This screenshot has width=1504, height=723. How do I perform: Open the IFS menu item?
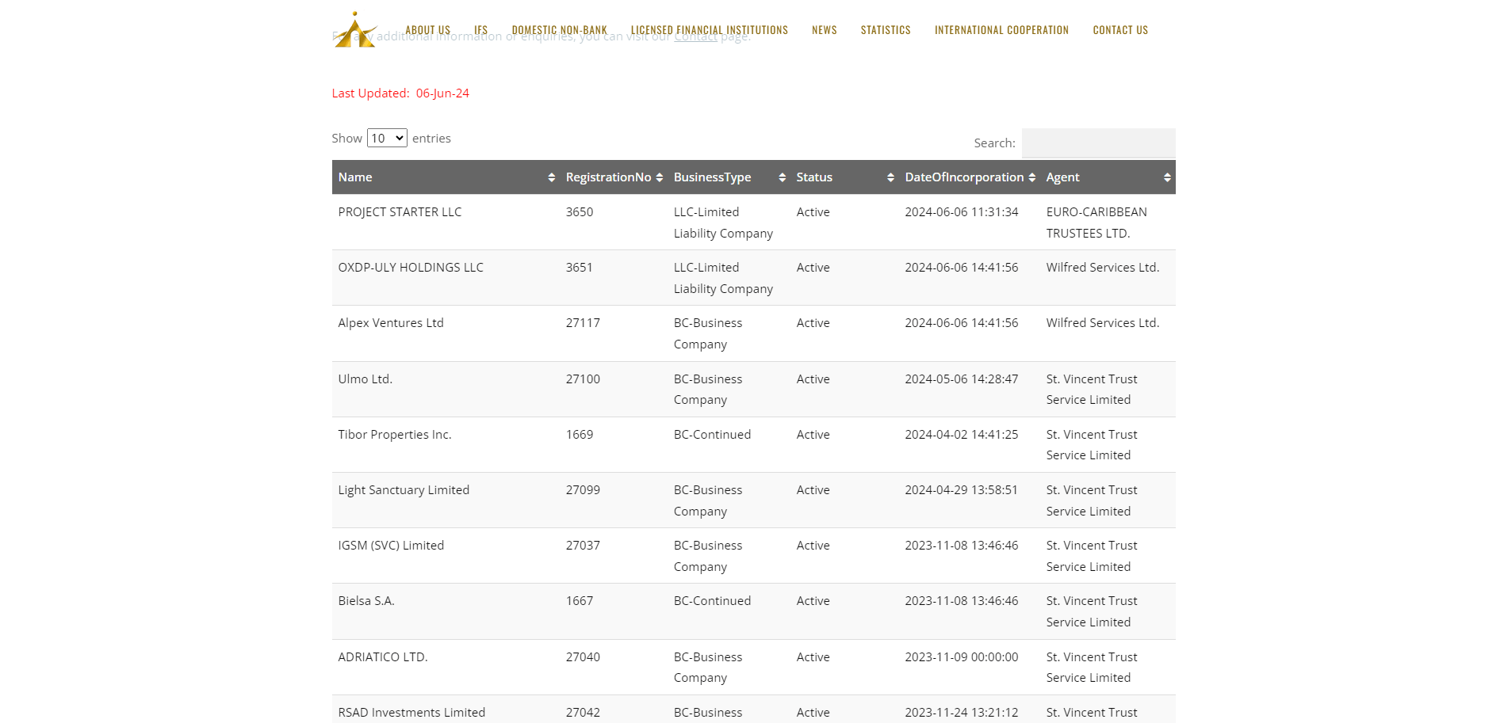[480, 30]
